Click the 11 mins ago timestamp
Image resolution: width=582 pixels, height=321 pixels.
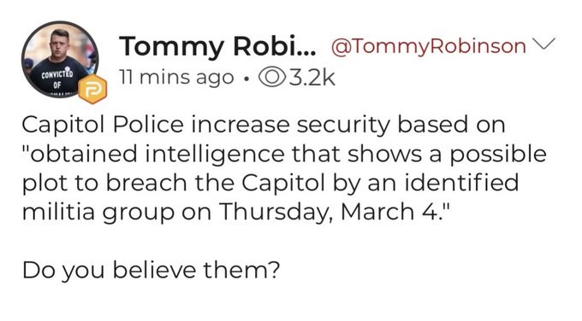point(176,78)
